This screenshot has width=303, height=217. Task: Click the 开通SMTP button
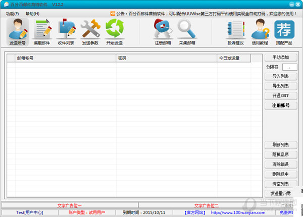[280, 96]
